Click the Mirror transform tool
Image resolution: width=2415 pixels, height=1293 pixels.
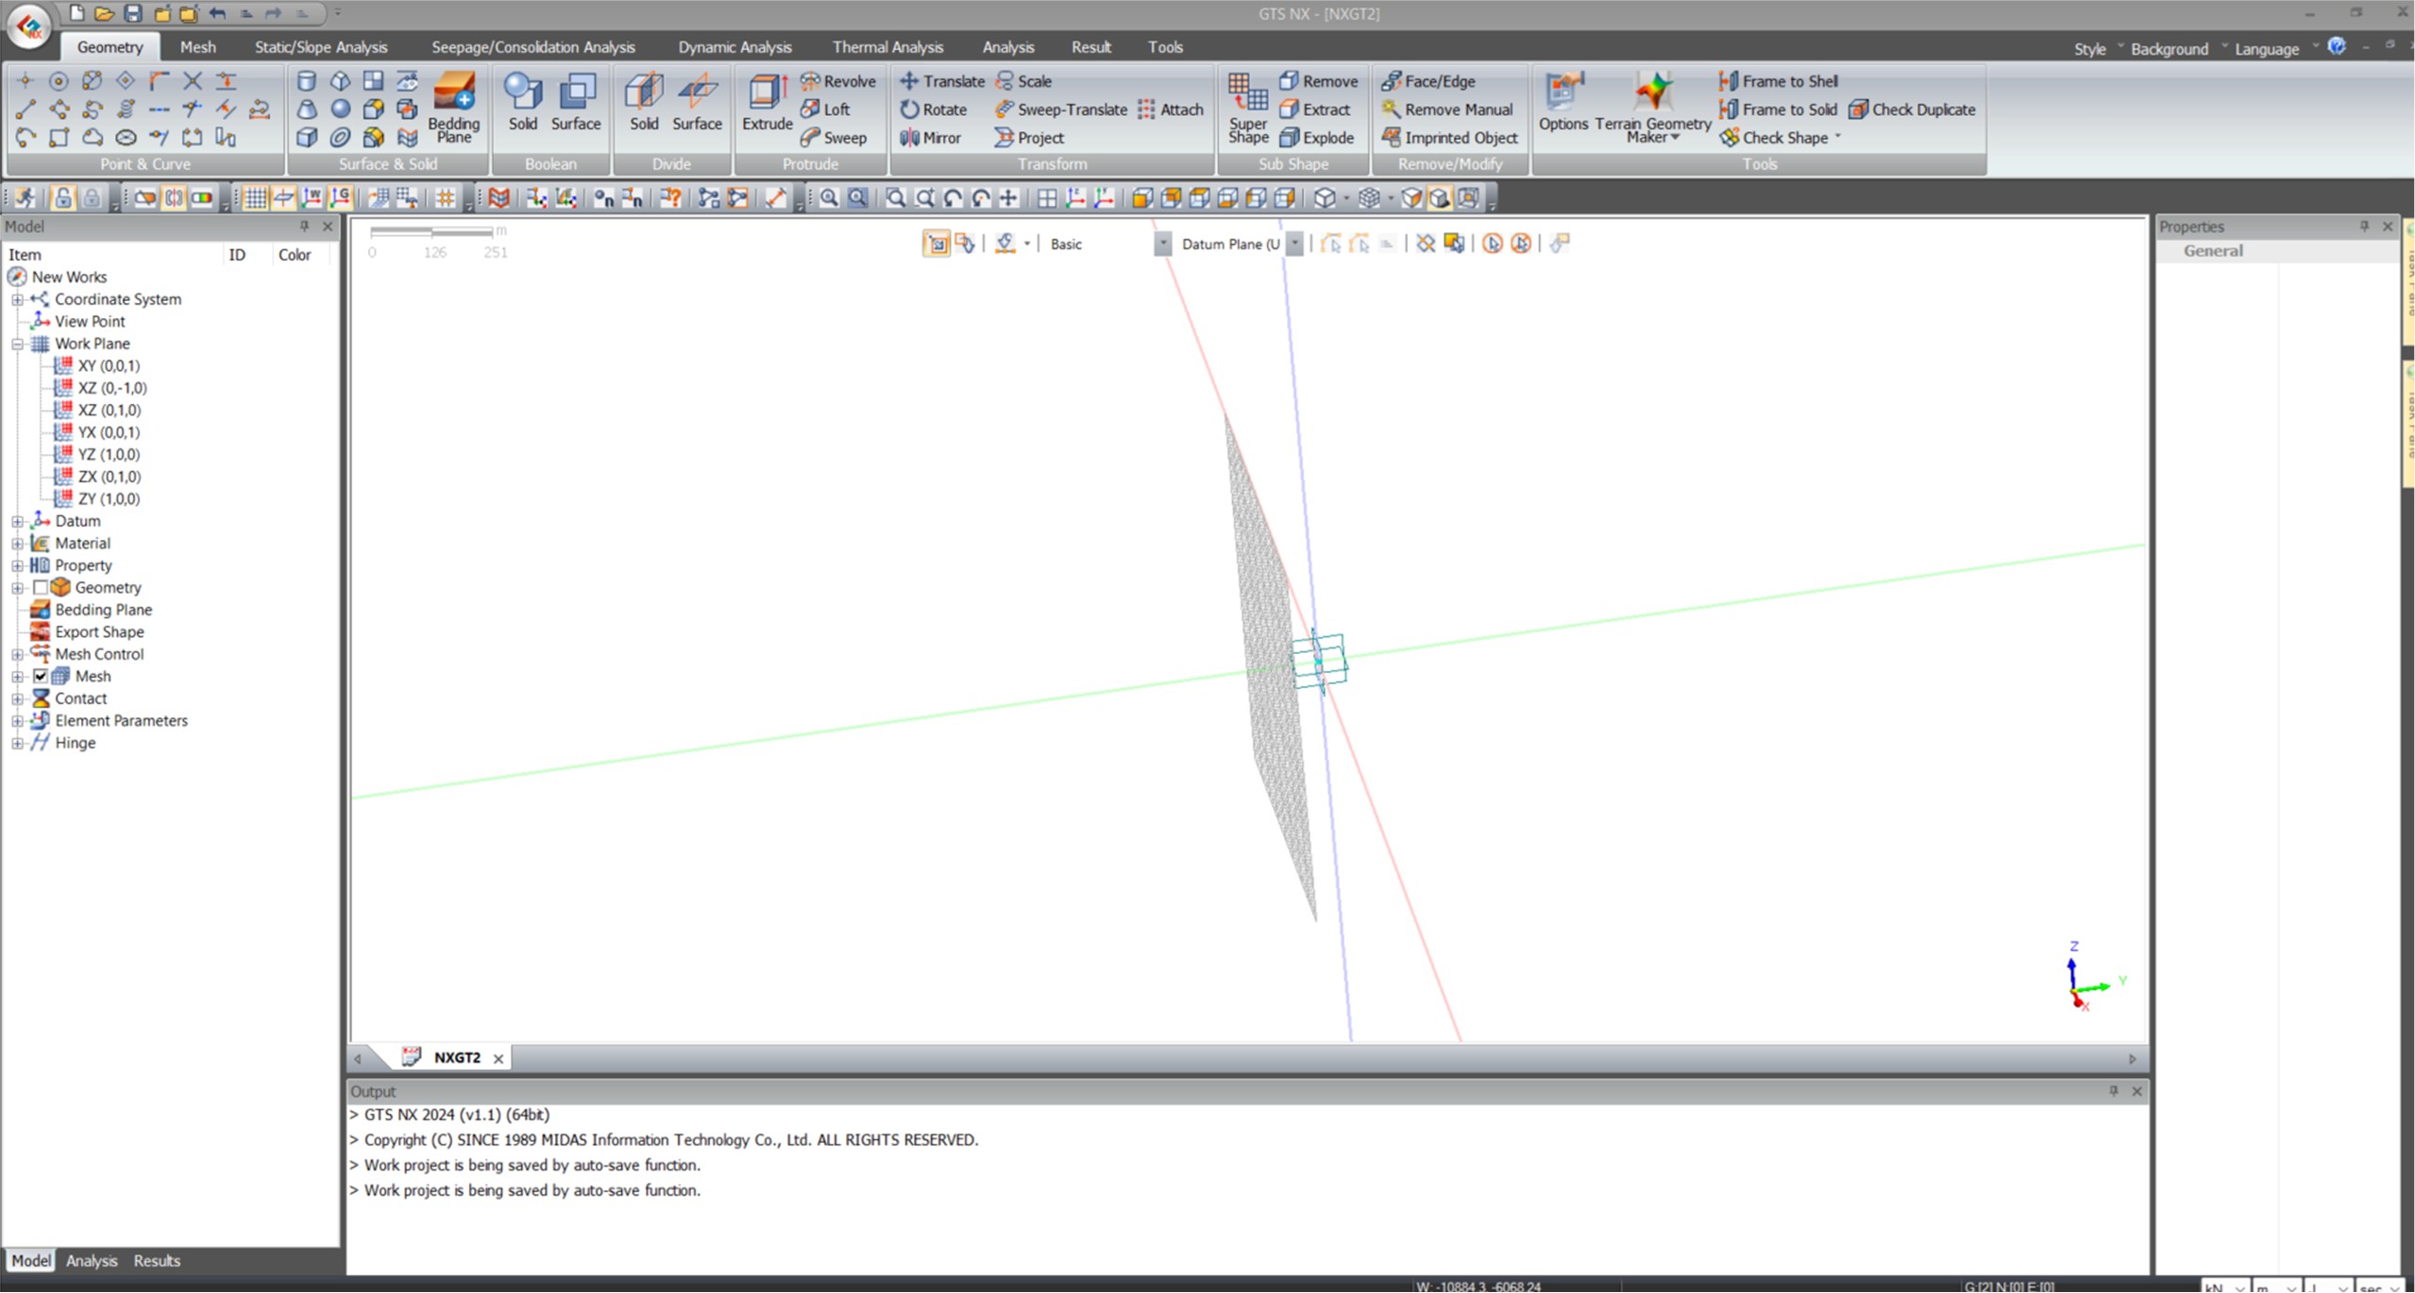[931, 138]
